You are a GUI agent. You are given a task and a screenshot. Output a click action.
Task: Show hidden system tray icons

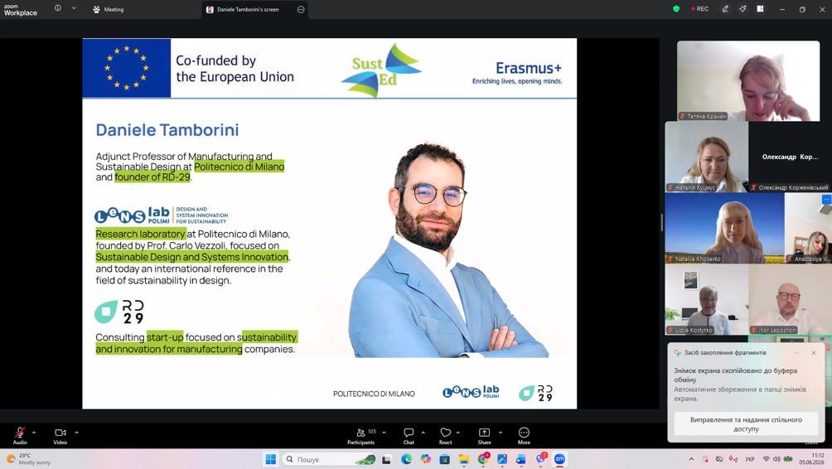point(691,459)
